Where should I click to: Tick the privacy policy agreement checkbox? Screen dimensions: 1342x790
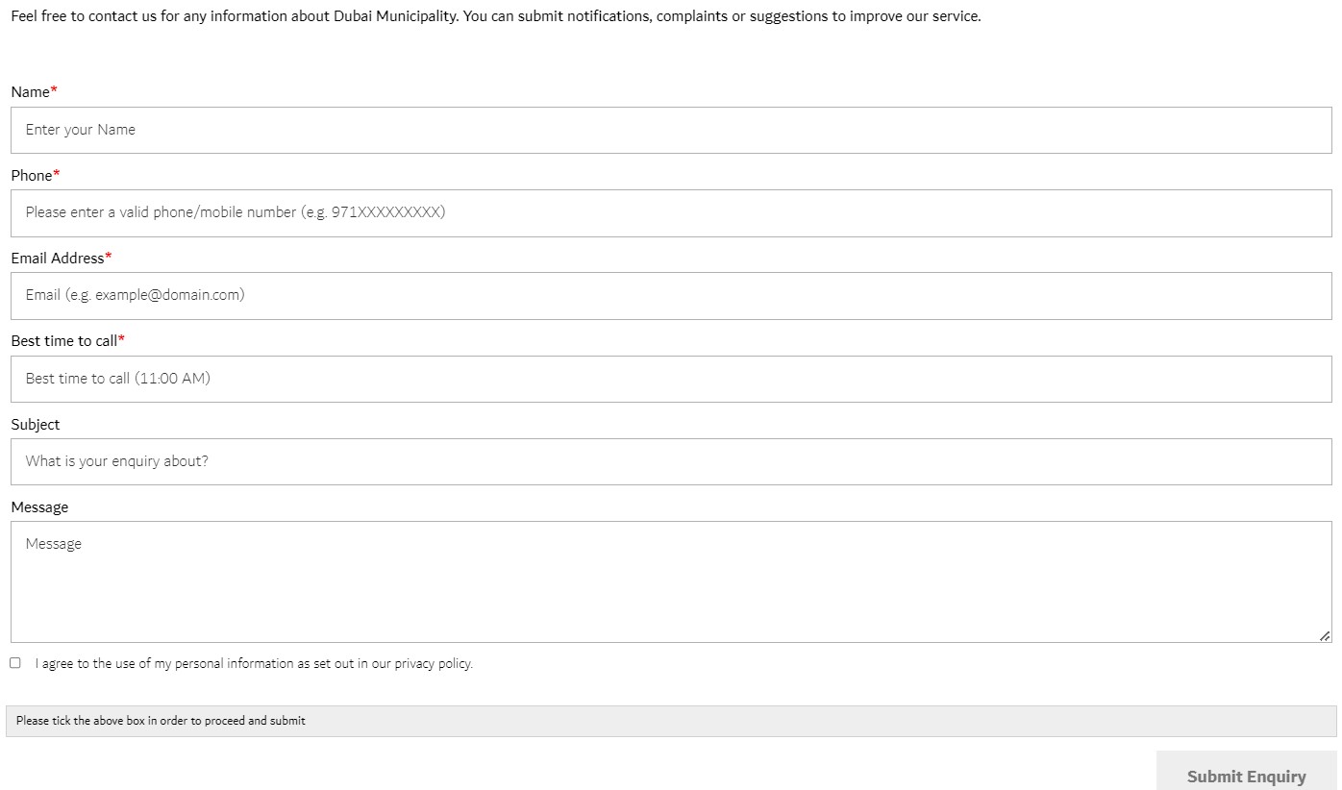(15, 663)
